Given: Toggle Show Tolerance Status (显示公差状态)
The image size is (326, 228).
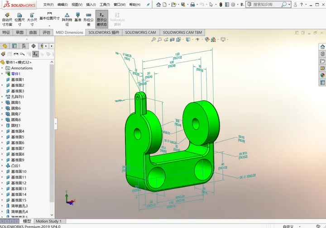Looking at the screenshot, I should (x=101, y=19).
